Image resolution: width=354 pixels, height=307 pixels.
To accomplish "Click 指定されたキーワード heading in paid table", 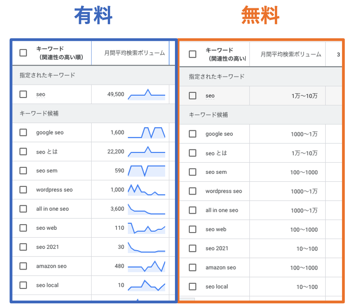I will (47, 75).
